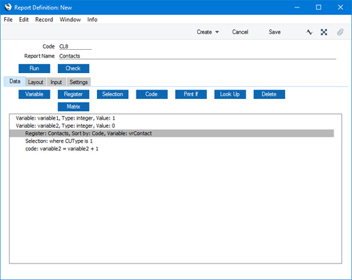Open the Input tab
Viewport: 352px width, 280px height.
tap(56, 82)
